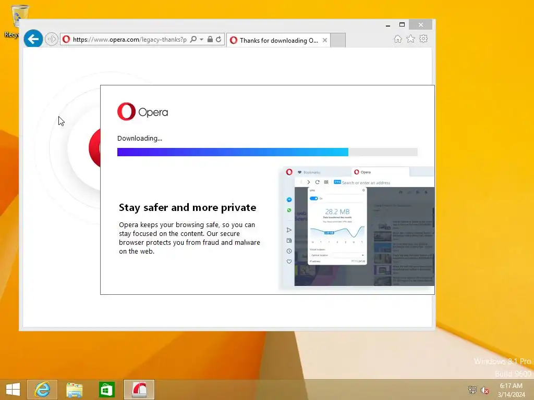The image size is (534, 400).
Task: Select the 'Thanks for downloading O...' tab
Action: click(x=278, y=40)
